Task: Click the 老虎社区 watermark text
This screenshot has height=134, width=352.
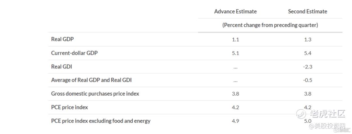Action: [x=327, y=114]
